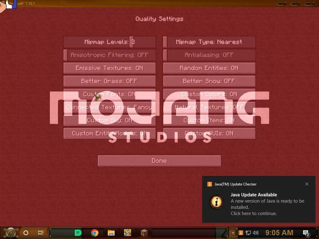The width and height of the screenshot is (319, 239).
Task: Open Task View on taskbar
Action: click(x=41, y=233)
